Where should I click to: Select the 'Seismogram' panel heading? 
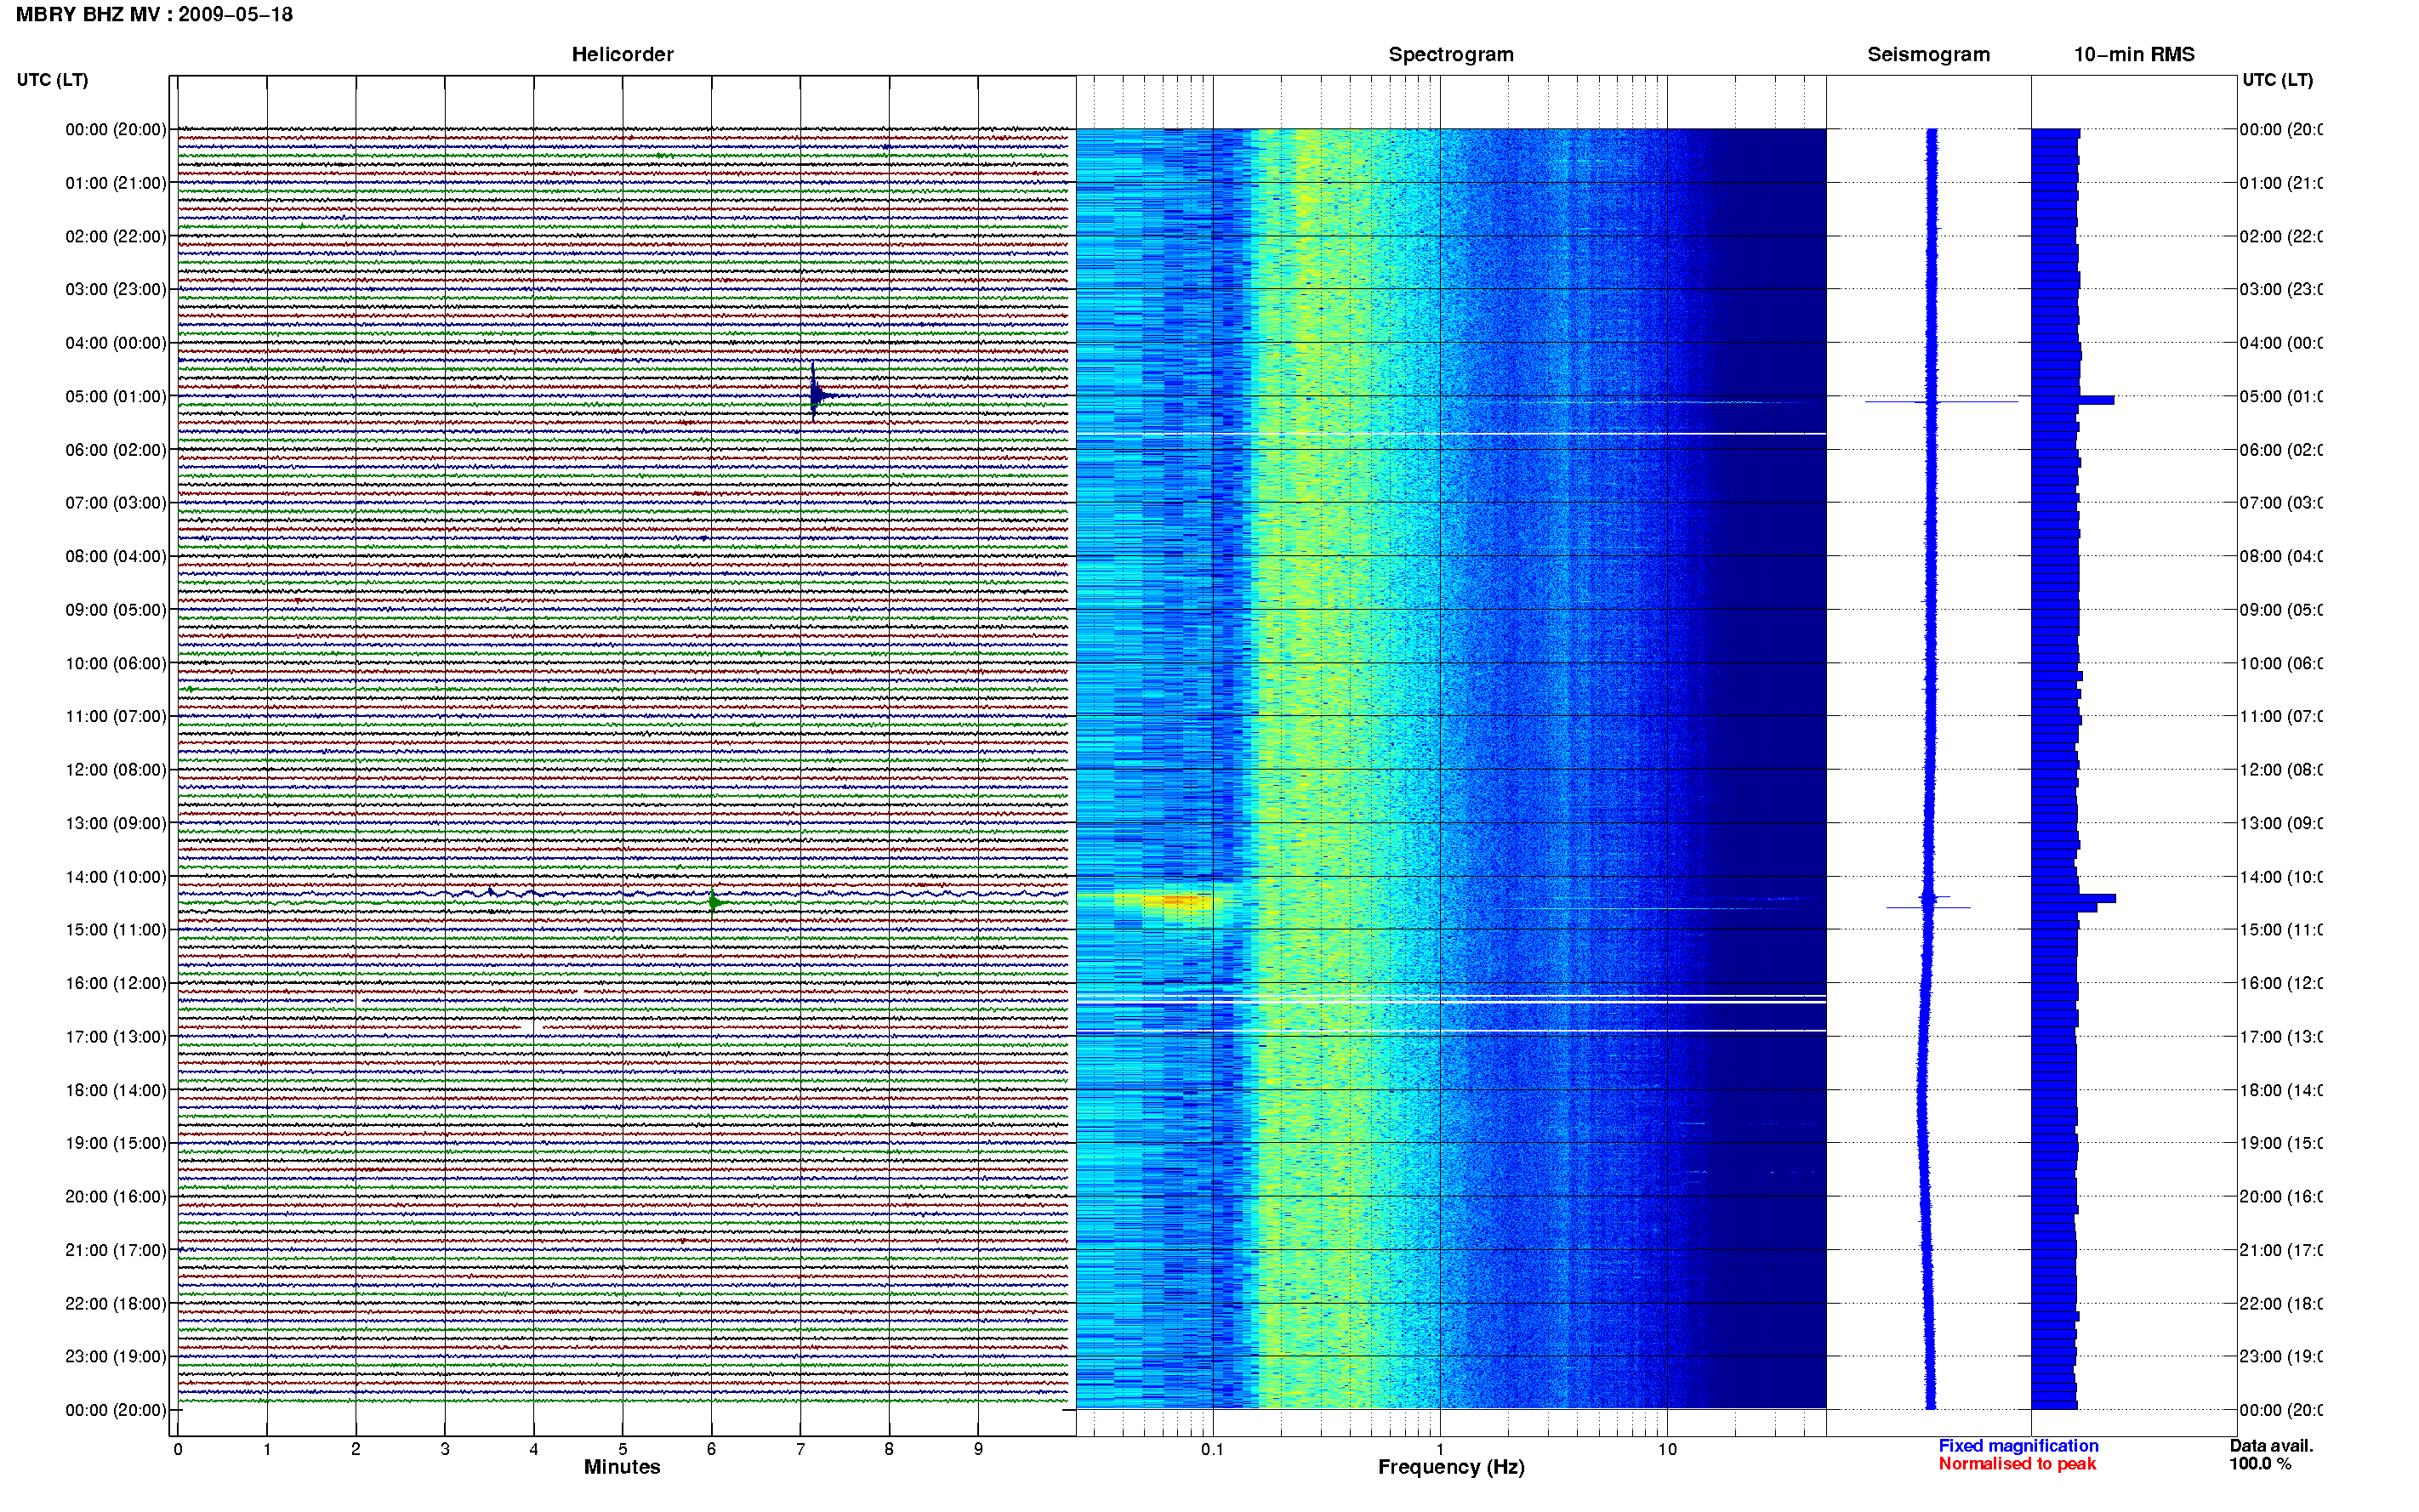(x=1928, y=54)
